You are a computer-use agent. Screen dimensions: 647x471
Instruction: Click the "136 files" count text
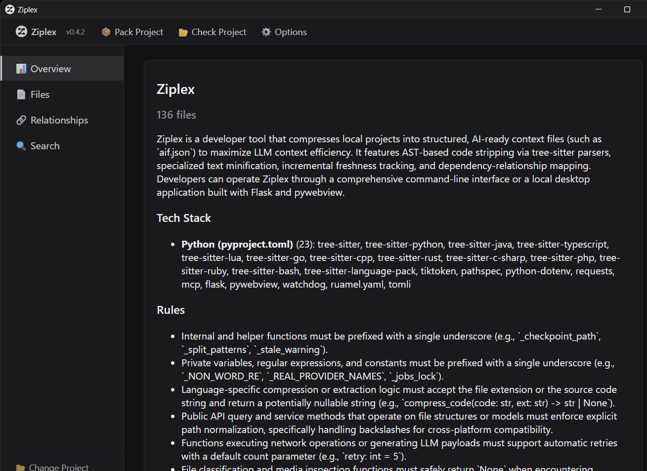click(x=176, y=115)
